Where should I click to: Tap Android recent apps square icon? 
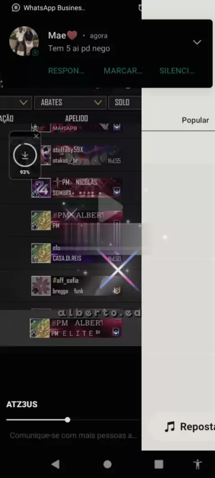(x=159, y=464)
